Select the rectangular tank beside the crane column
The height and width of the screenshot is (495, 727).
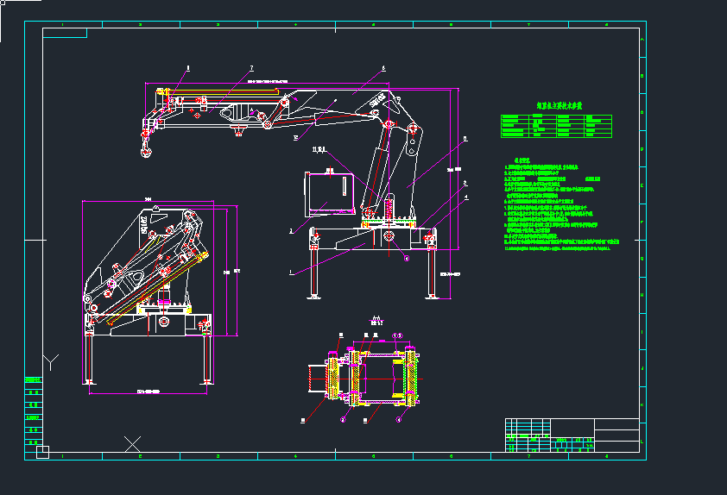[331, 192]
